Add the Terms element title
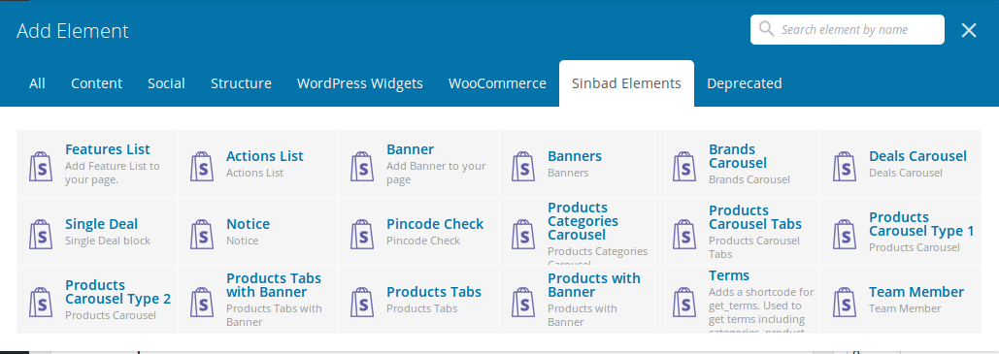This screenshot has width=999, height=354. click(729, 275)
